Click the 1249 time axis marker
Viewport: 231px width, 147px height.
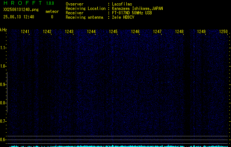(201, 32)
